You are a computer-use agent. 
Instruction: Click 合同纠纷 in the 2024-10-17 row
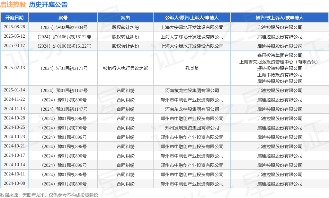click(125, 156)
